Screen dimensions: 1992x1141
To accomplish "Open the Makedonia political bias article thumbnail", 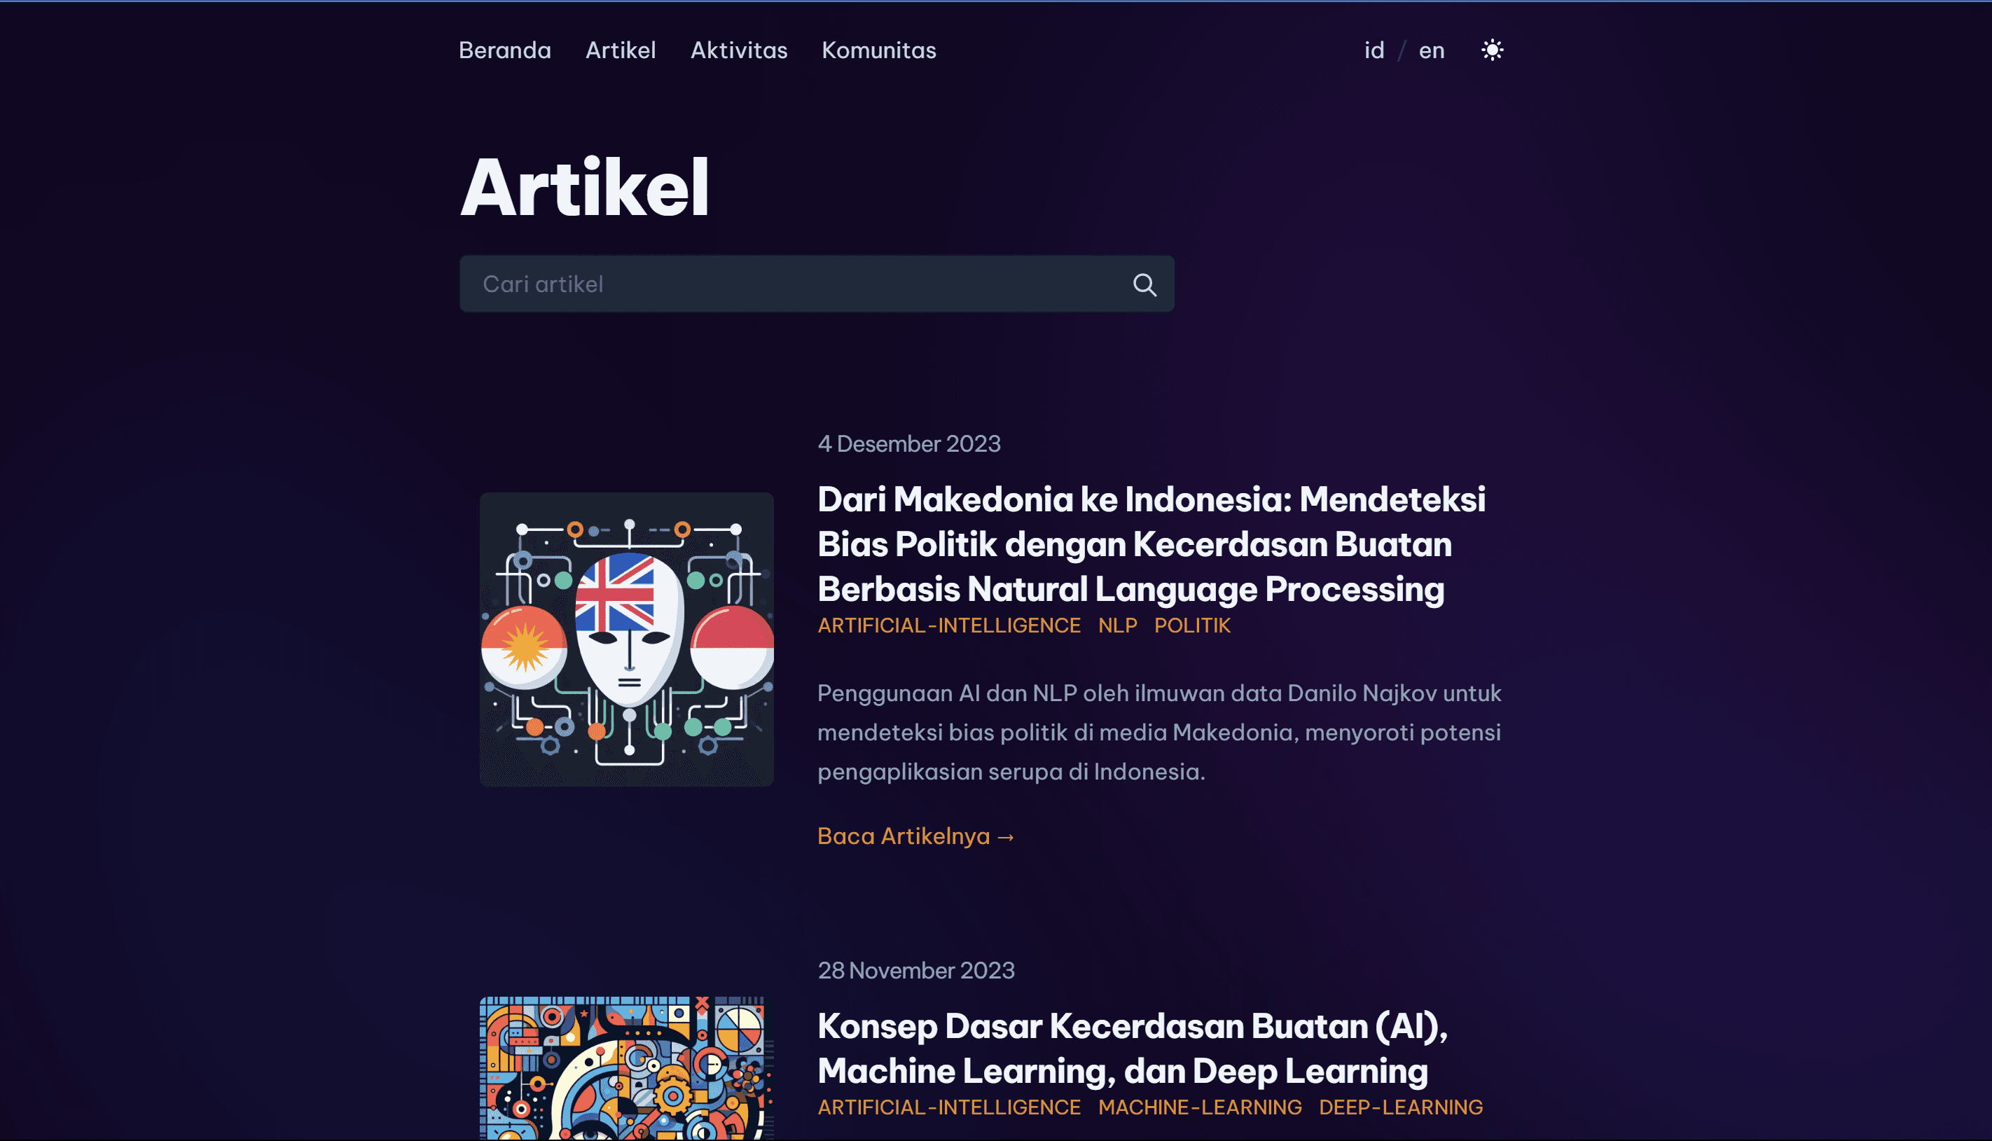I will [626, 639].
